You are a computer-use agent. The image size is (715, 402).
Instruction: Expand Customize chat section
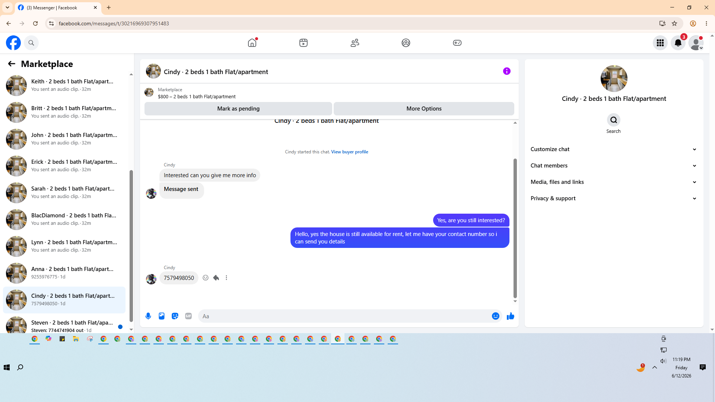tap(613, 149)
